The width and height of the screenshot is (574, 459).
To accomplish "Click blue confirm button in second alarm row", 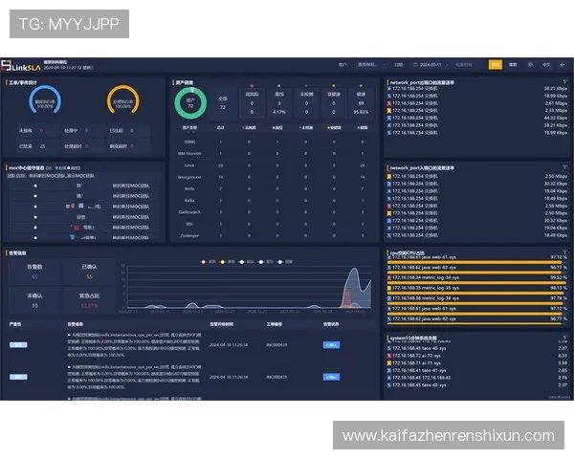I will coord(332,377).
